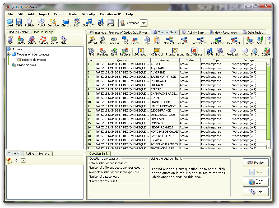This screenshot has width=279, height=208.
Task: Select the BRETAGNE answer cell
Action: 165,85
